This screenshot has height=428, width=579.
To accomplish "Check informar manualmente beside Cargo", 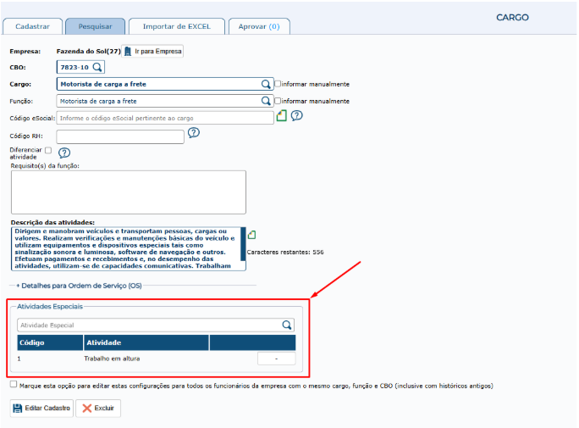I will pos(278,84).
